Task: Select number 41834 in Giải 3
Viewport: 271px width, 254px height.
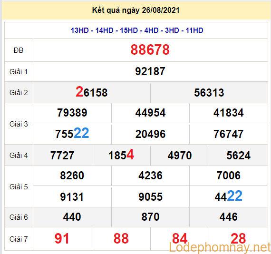Action: click(229, 113)
